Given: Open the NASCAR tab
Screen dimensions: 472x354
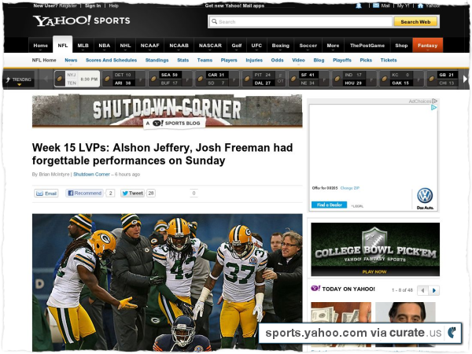Looking at the screenshot, I should click(210, 46).
